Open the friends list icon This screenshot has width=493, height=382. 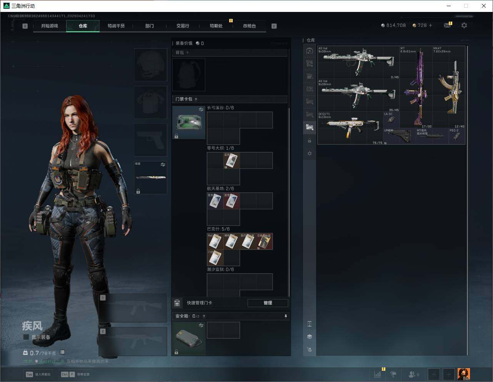click(x=413, y=374)
